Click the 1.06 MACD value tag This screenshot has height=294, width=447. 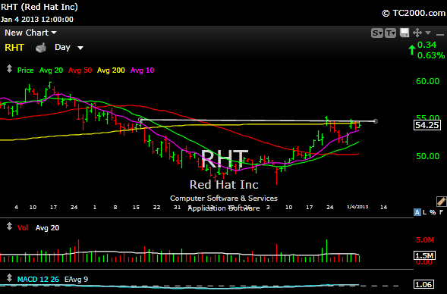pos(424,284)
